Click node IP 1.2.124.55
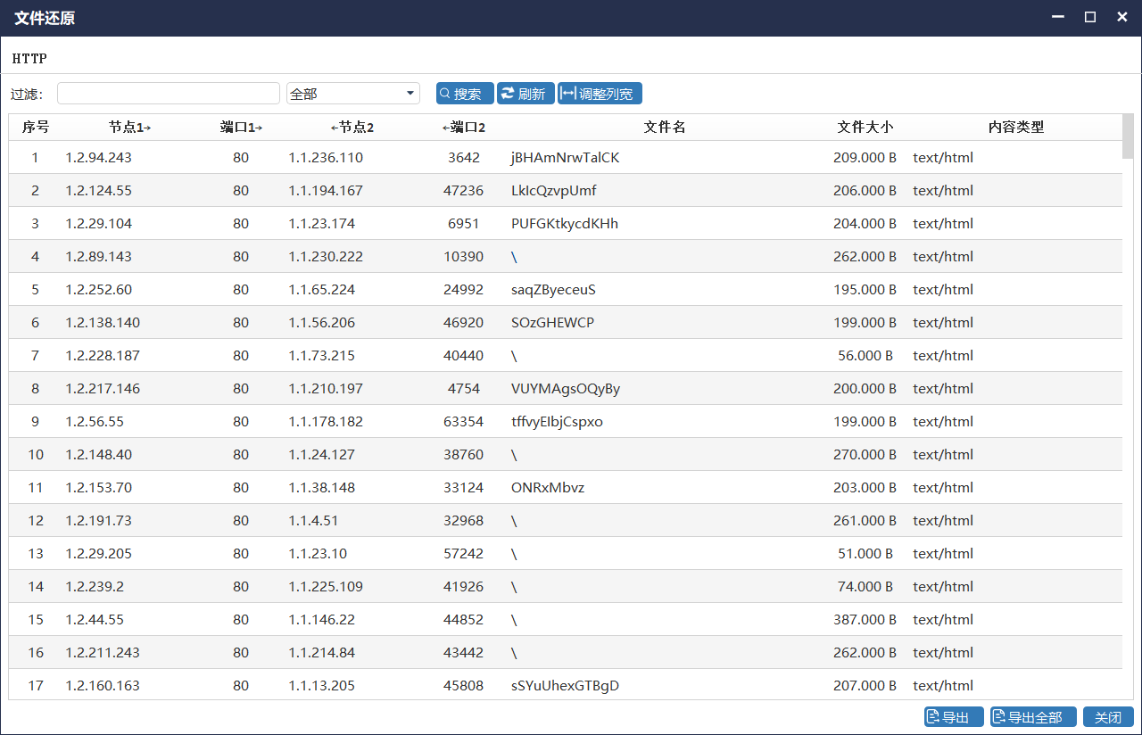 point(98,191)
